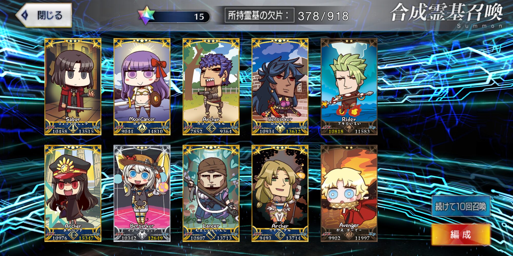Viewport: 513px width, 256px height.
Task: Click the 所持霊基の欠片 fragment count label
Action: (x=259, y=15)
